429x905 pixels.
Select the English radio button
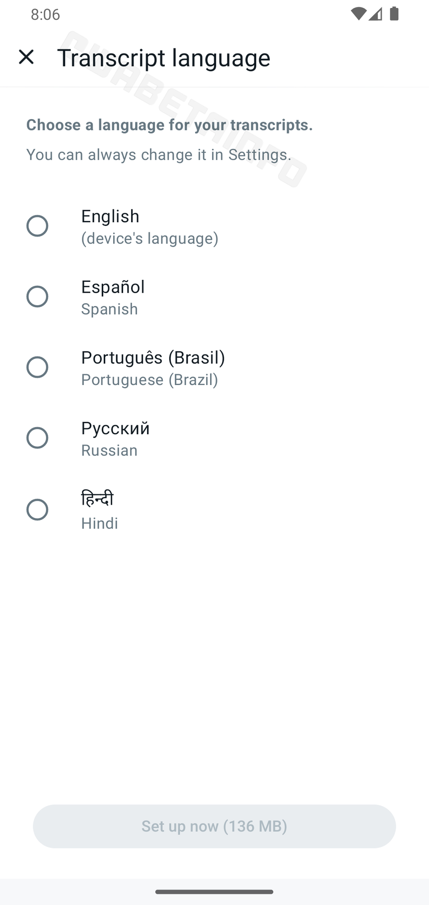tap(37, 226)
